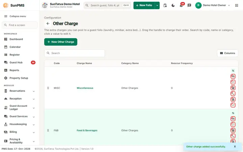Switch to dark mode moon icon
This screenshot has width=243, height=152.
point(173,5)
